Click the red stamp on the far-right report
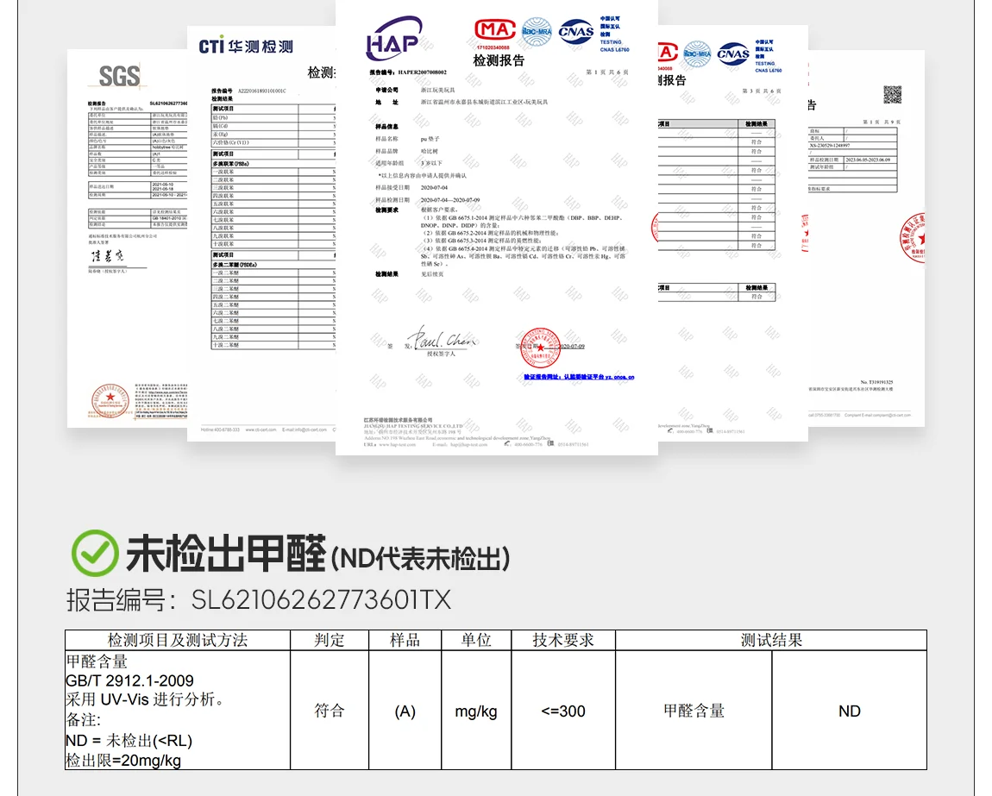This screenshot has height=796, width=992. 913,238
